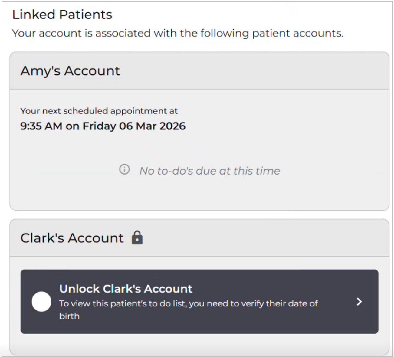The height and width of the screenshot is (357, 394).
Task: Click the right-pointing chevron on the unlock banner
Action: click(x=360, y=302)
